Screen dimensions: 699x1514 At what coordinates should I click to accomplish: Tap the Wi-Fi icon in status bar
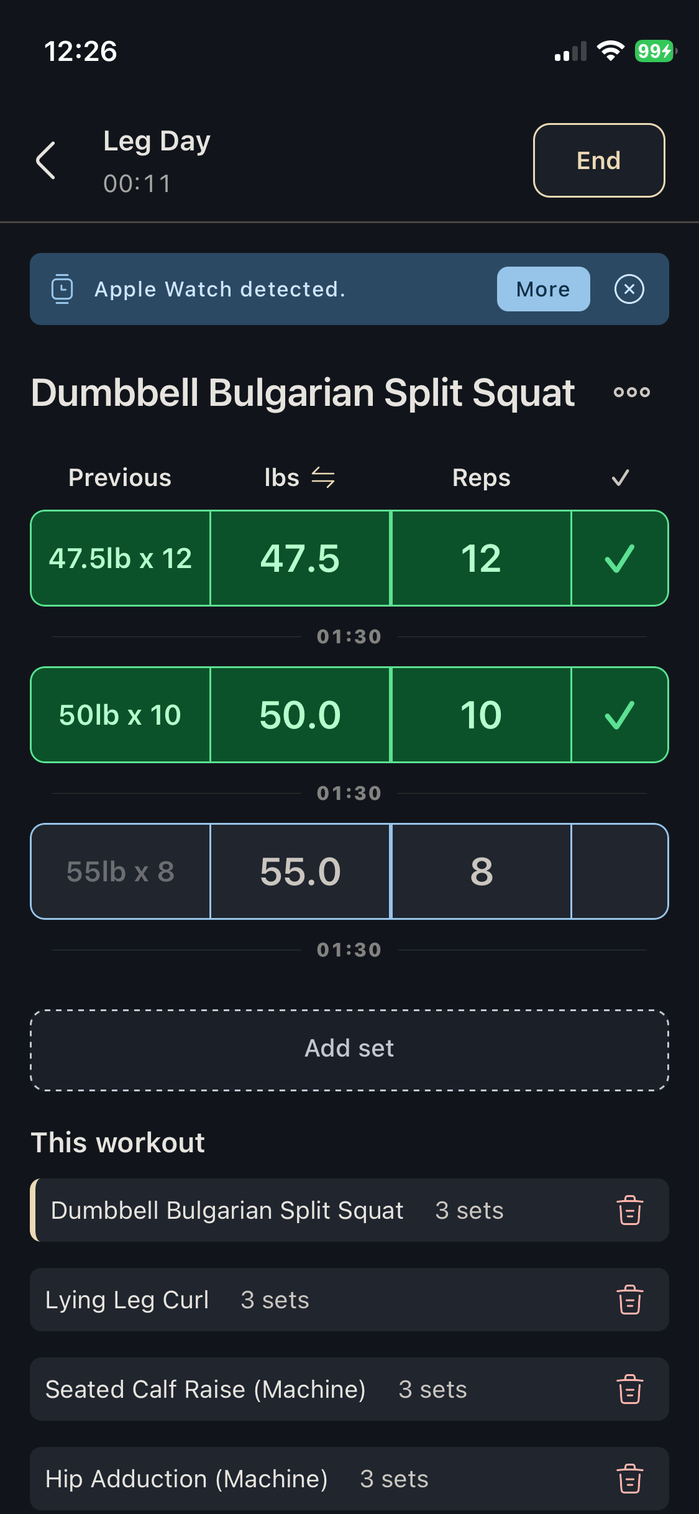coord(611,51)
